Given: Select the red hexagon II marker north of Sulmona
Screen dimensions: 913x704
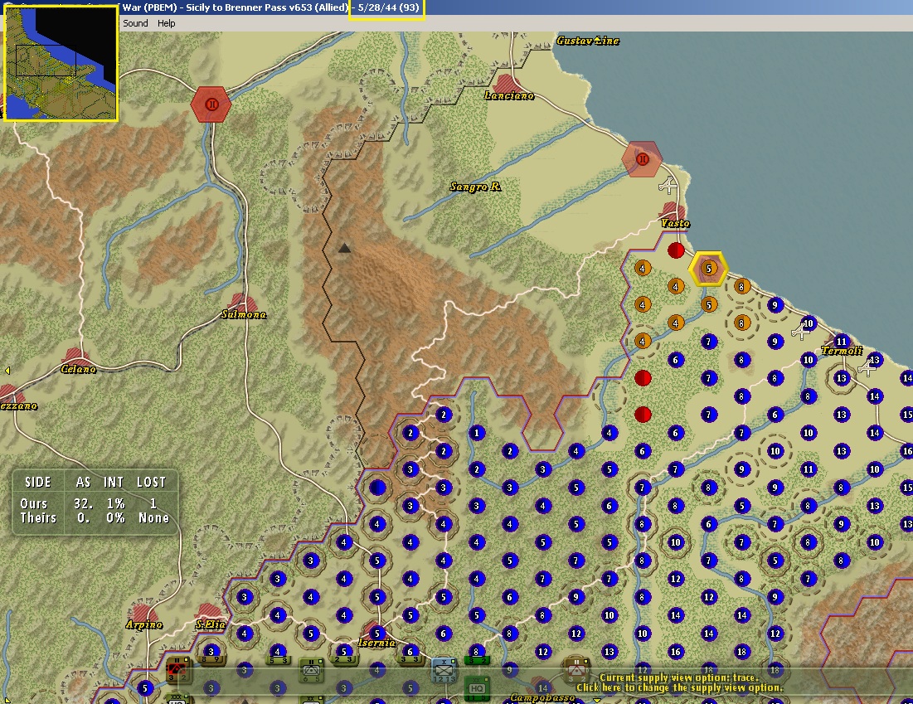Looking at the screenshot, I should [211, 104].
